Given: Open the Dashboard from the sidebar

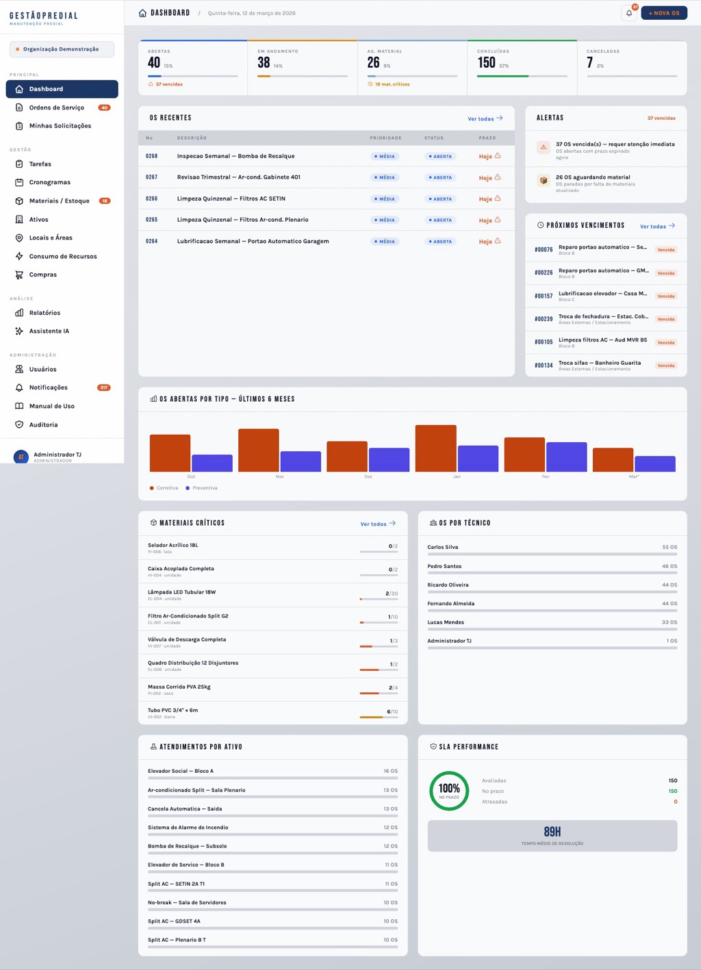Looking at the screenshot, I should [x=44, y=88].
